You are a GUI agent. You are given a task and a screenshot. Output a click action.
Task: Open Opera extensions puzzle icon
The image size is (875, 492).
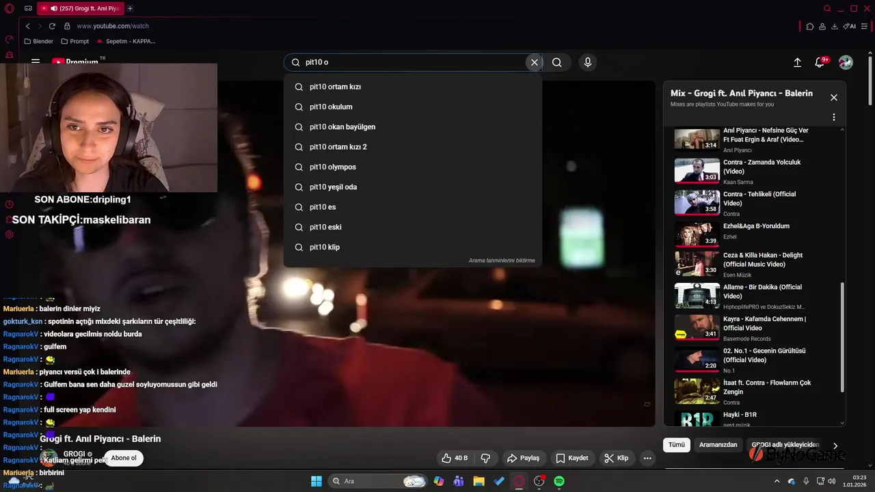(810, 26)
